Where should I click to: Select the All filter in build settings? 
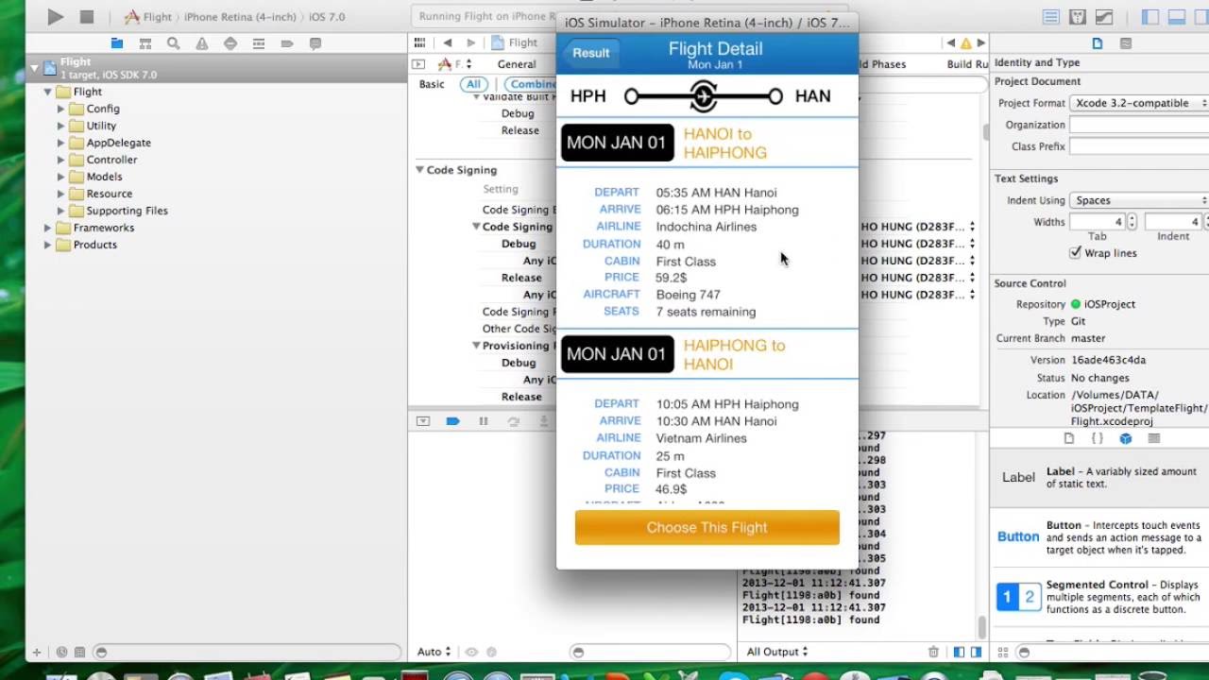pyautogui.click(x=473, y=84)
